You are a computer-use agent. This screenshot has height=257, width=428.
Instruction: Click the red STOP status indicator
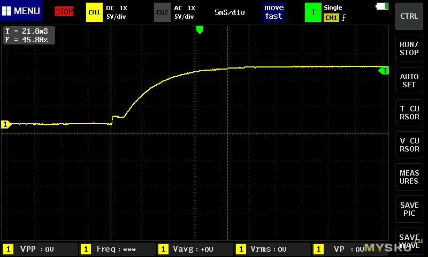pos(64,11)
